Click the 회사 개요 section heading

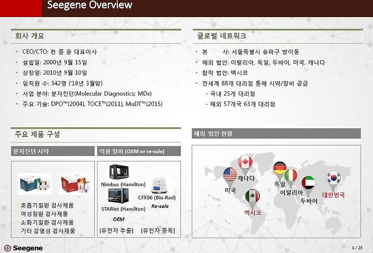pos(30,36)
